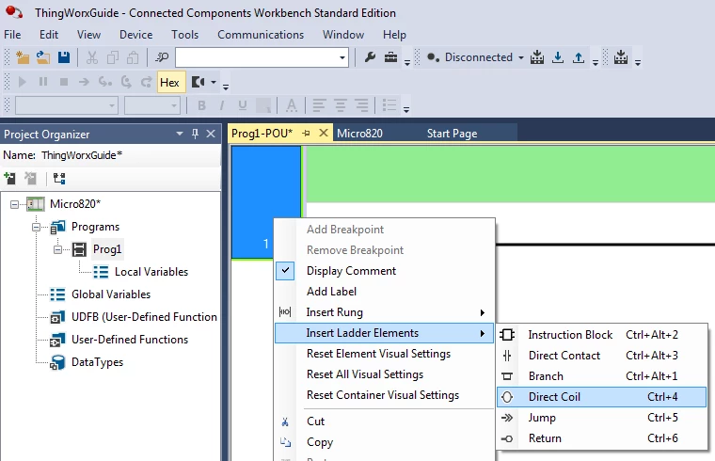This screenshot has height=461, width=715.
Task: Click the Stop debug control
Action: pyautogui.click(x=64, y=82)
